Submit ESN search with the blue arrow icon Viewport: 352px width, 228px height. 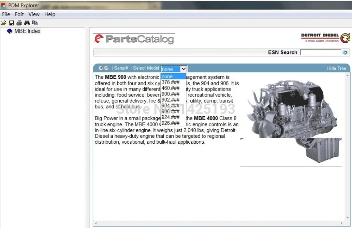click(345, 52)
